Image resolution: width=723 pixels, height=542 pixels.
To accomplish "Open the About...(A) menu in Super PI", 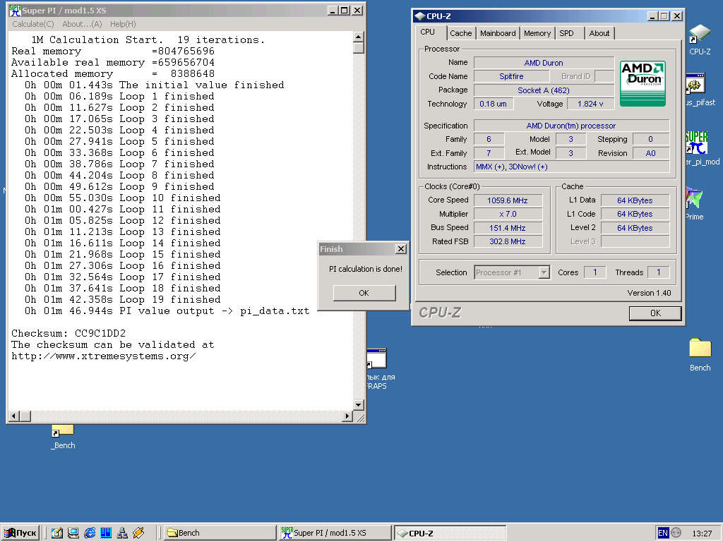I will (x=82, y=24).
